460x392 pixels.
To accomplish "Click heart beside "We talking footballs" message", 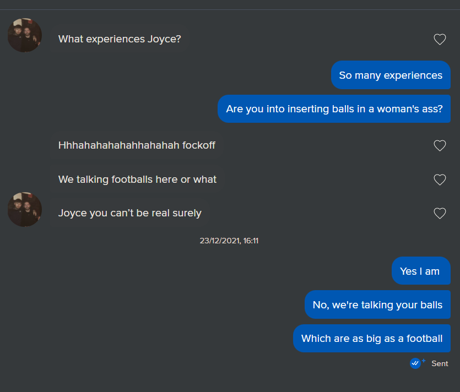I will coord(440,179).
